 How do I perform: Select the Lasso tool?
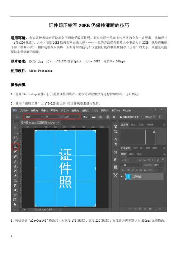(15, 137)
